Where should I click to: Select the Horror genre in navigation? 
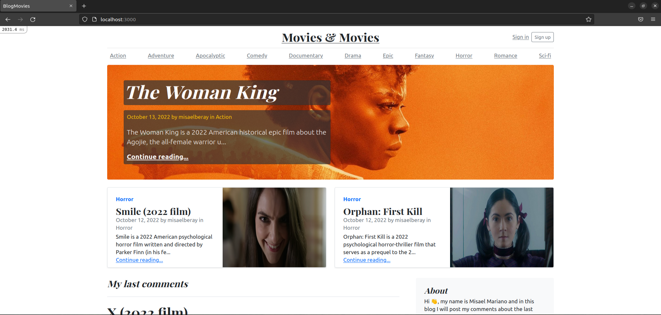pyautogui.click(x=464, y=55)
